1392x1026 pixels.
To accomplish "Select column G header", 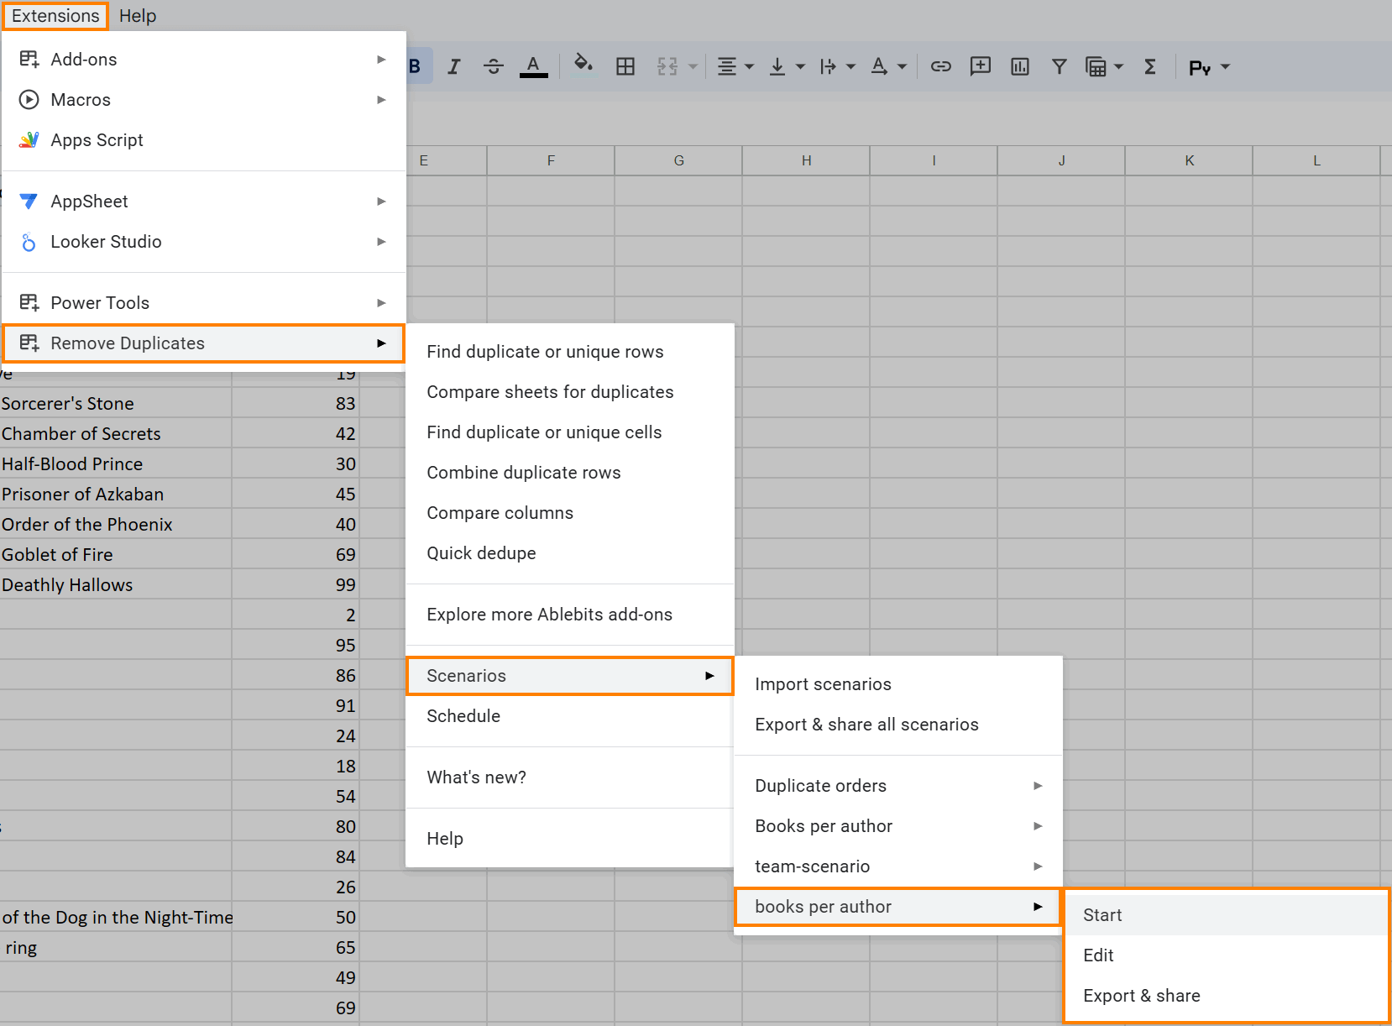I will pyautogui.click(x=678, y=160).
